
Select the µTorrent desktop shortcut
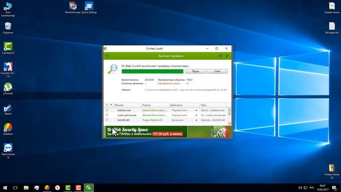click(8, 89)
